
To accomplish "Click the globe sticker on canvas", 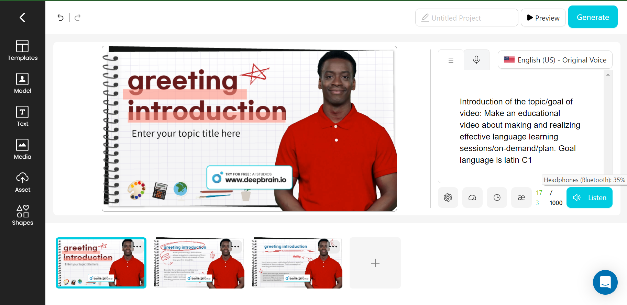I will pos(180,191).
